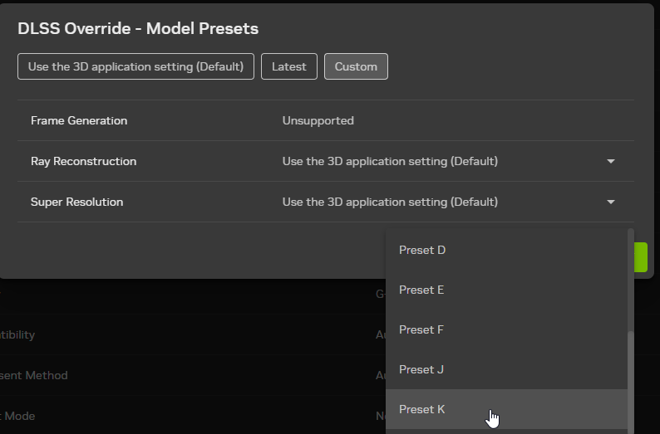Select the Custom preset mode
660x434 pixels.
356,66
